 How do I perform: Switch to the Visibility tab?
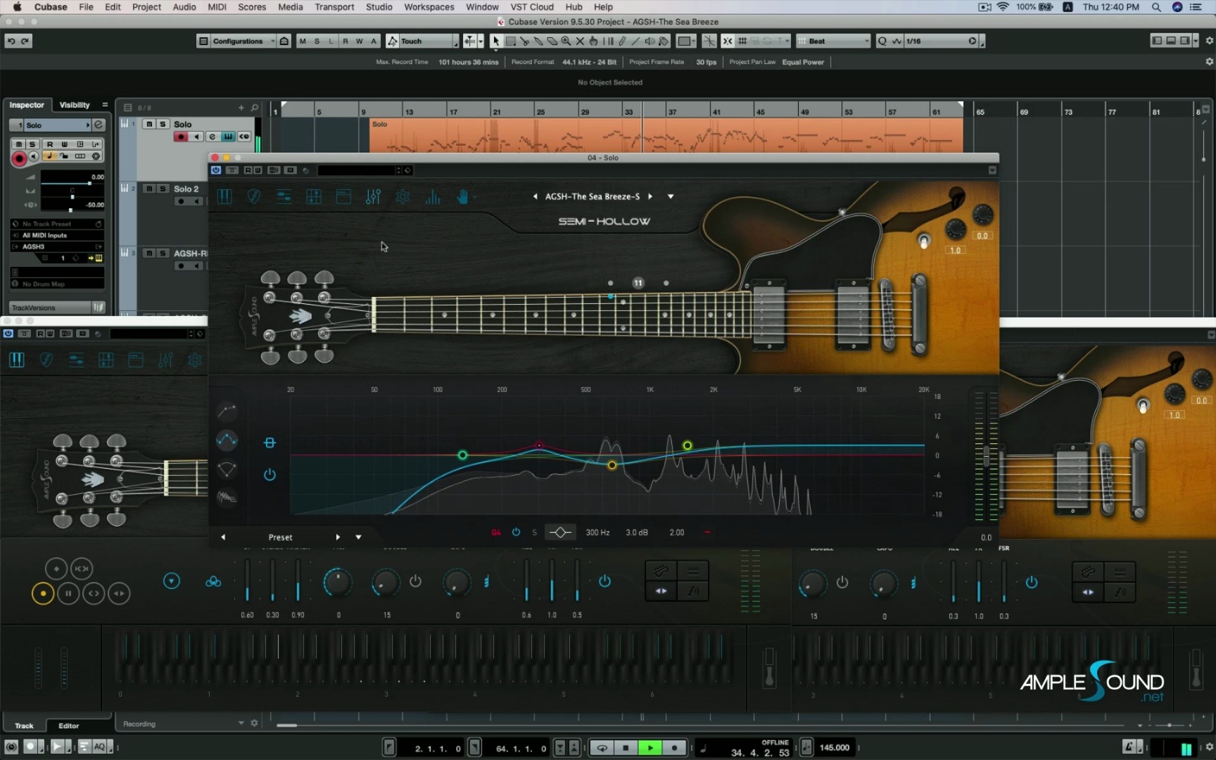75,105
